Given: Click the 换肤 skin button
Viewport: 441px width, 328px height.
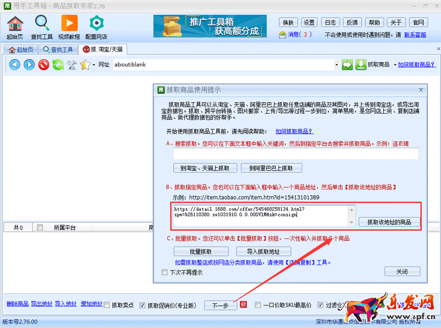Looking at the screenshot, I should click(288, 23).
